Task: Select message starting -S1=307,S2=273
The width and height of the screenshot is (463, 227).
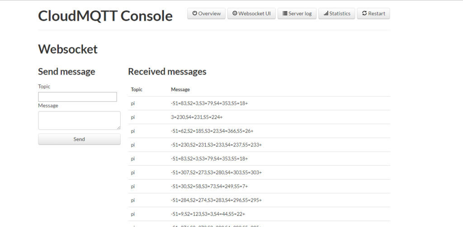Action: (216, 172)
